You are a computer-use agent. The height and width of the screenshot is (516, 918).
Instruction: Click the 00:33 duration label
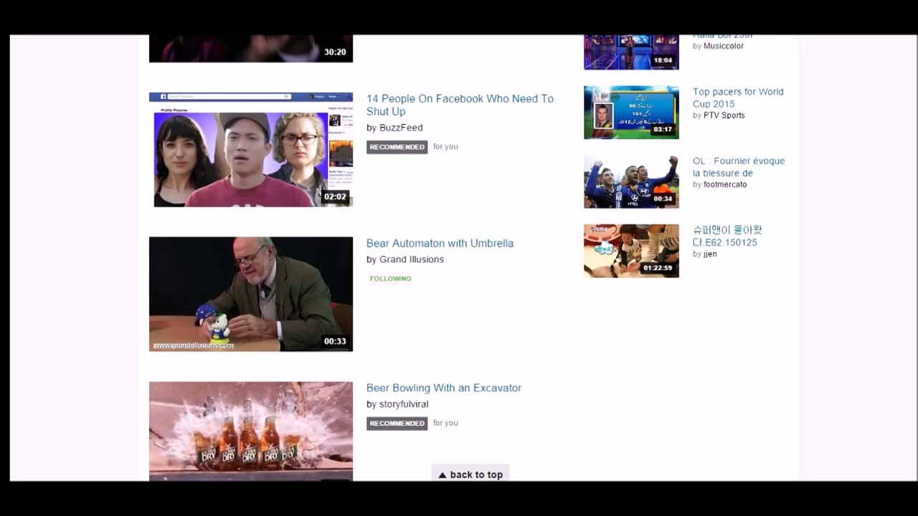coord(335,341)
